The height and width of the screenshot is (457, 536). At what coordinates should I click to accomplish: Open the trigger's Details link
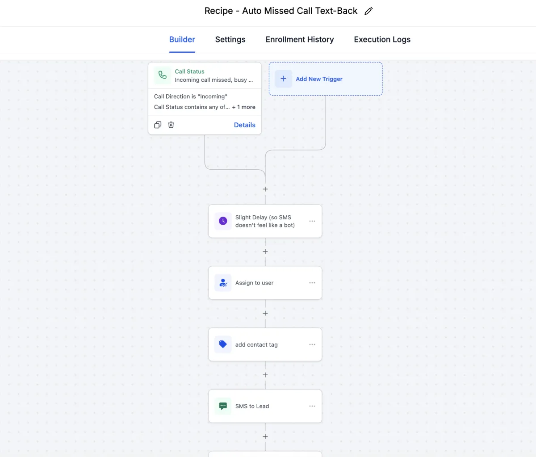point(244,125)
